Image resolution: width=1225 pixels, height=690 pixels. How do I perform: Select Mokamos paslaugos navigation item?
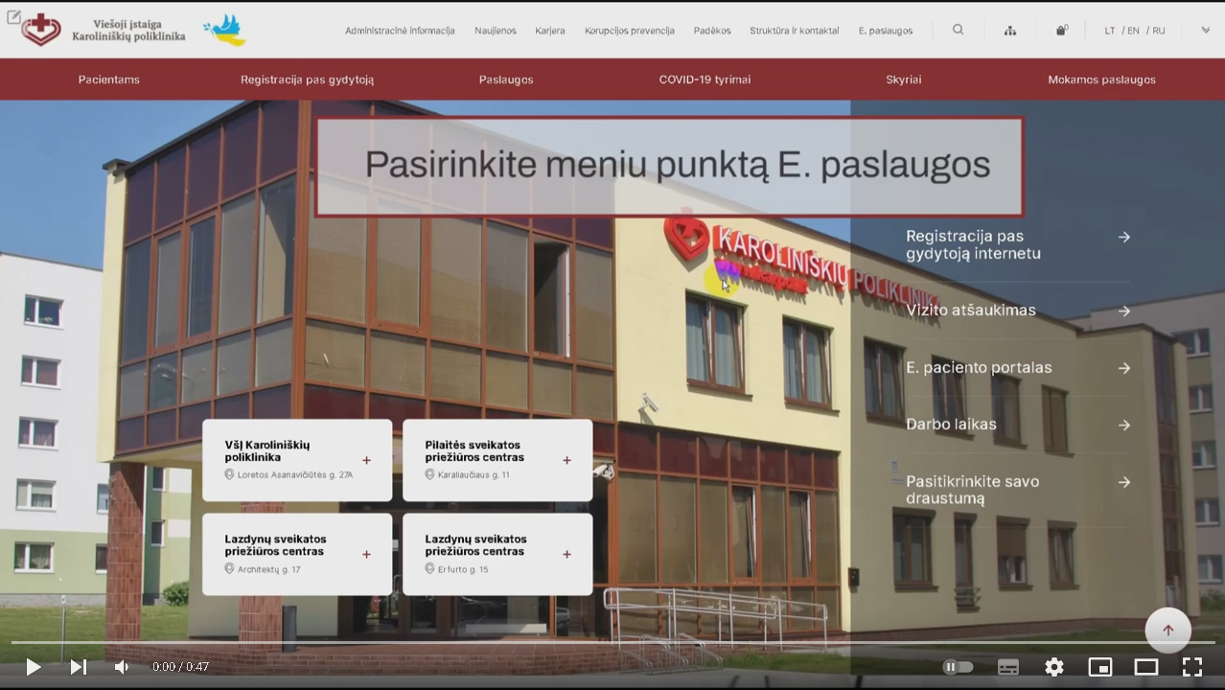click(x=1102, y=80)
